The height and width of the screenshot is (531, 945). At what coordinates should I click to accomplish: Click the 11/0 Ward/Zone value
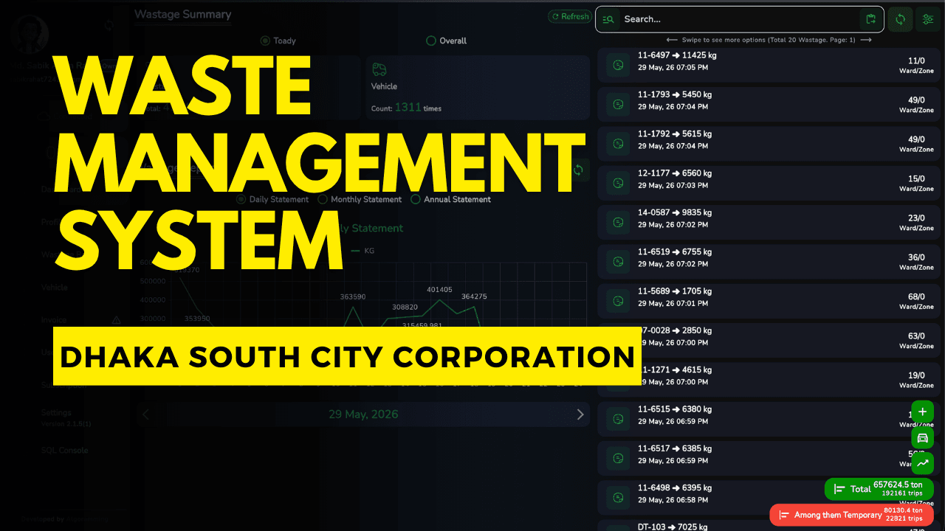point(916,61)
